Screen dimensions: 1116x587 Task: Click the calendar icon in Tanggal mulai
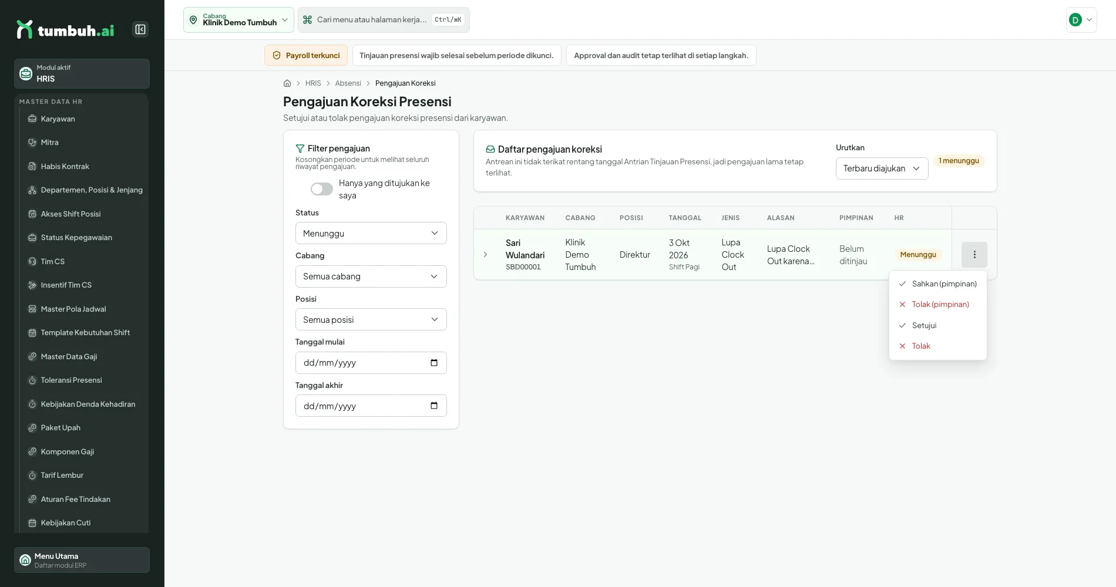pos(434,363)
